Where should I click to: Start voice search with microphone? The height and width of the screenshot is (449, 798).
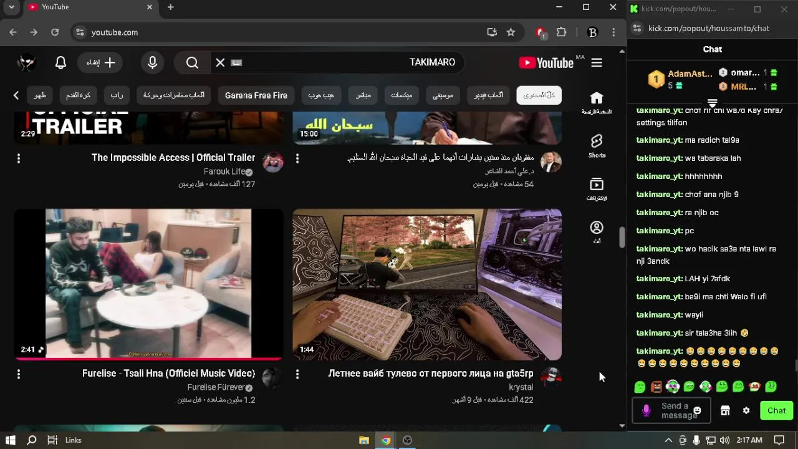click(153, 62)
